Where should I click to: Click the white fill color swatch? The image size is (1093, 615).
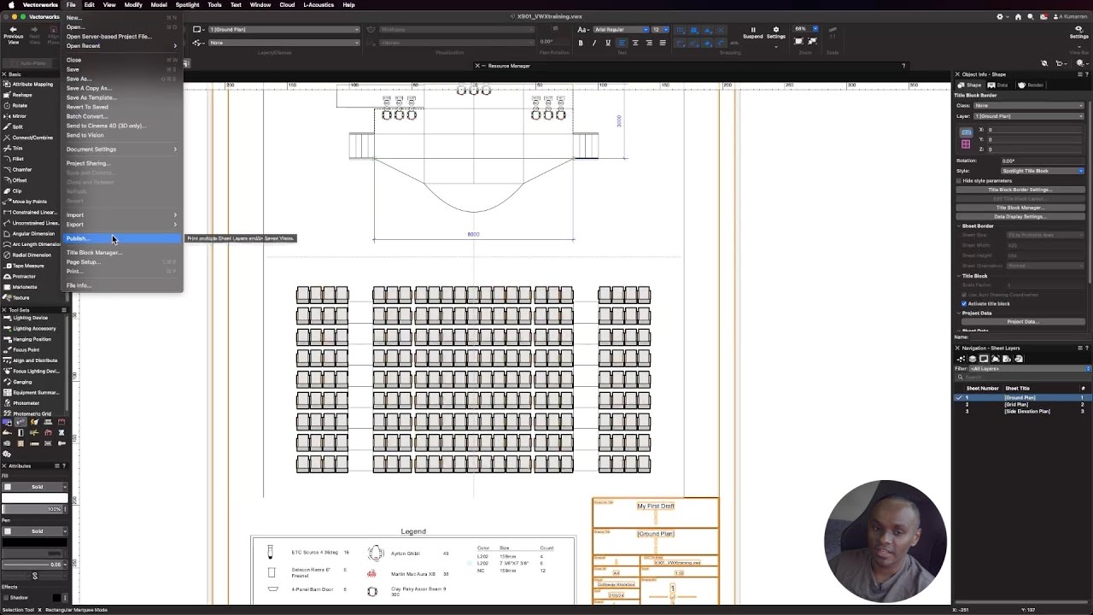click(34, 498)
